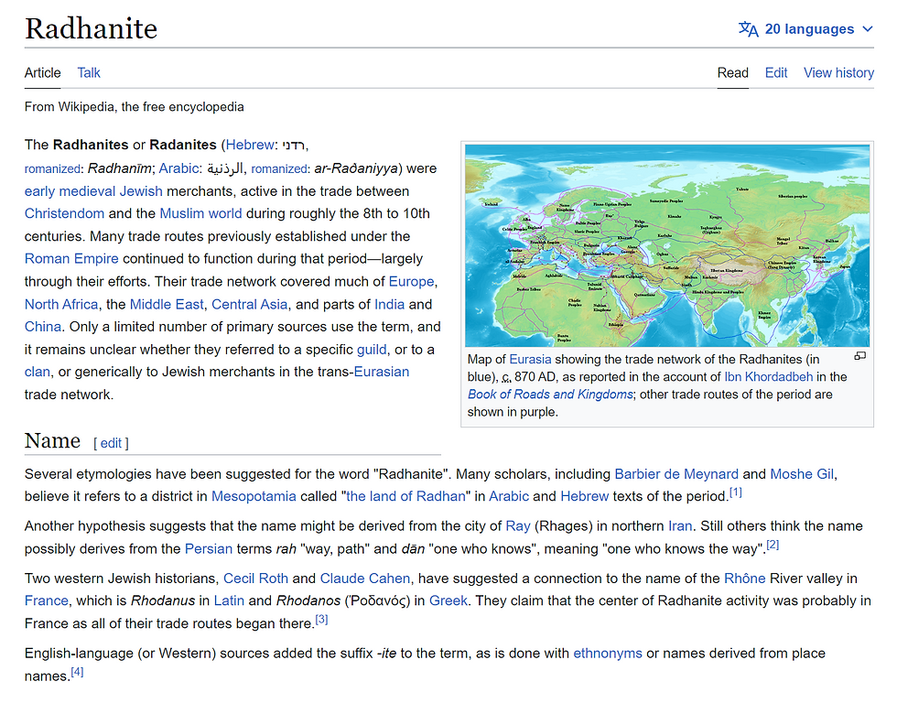Viewport: 897px width, 703px height.
Task: Follow the Hebrew link in the Name section
Action: pos(585,496)
